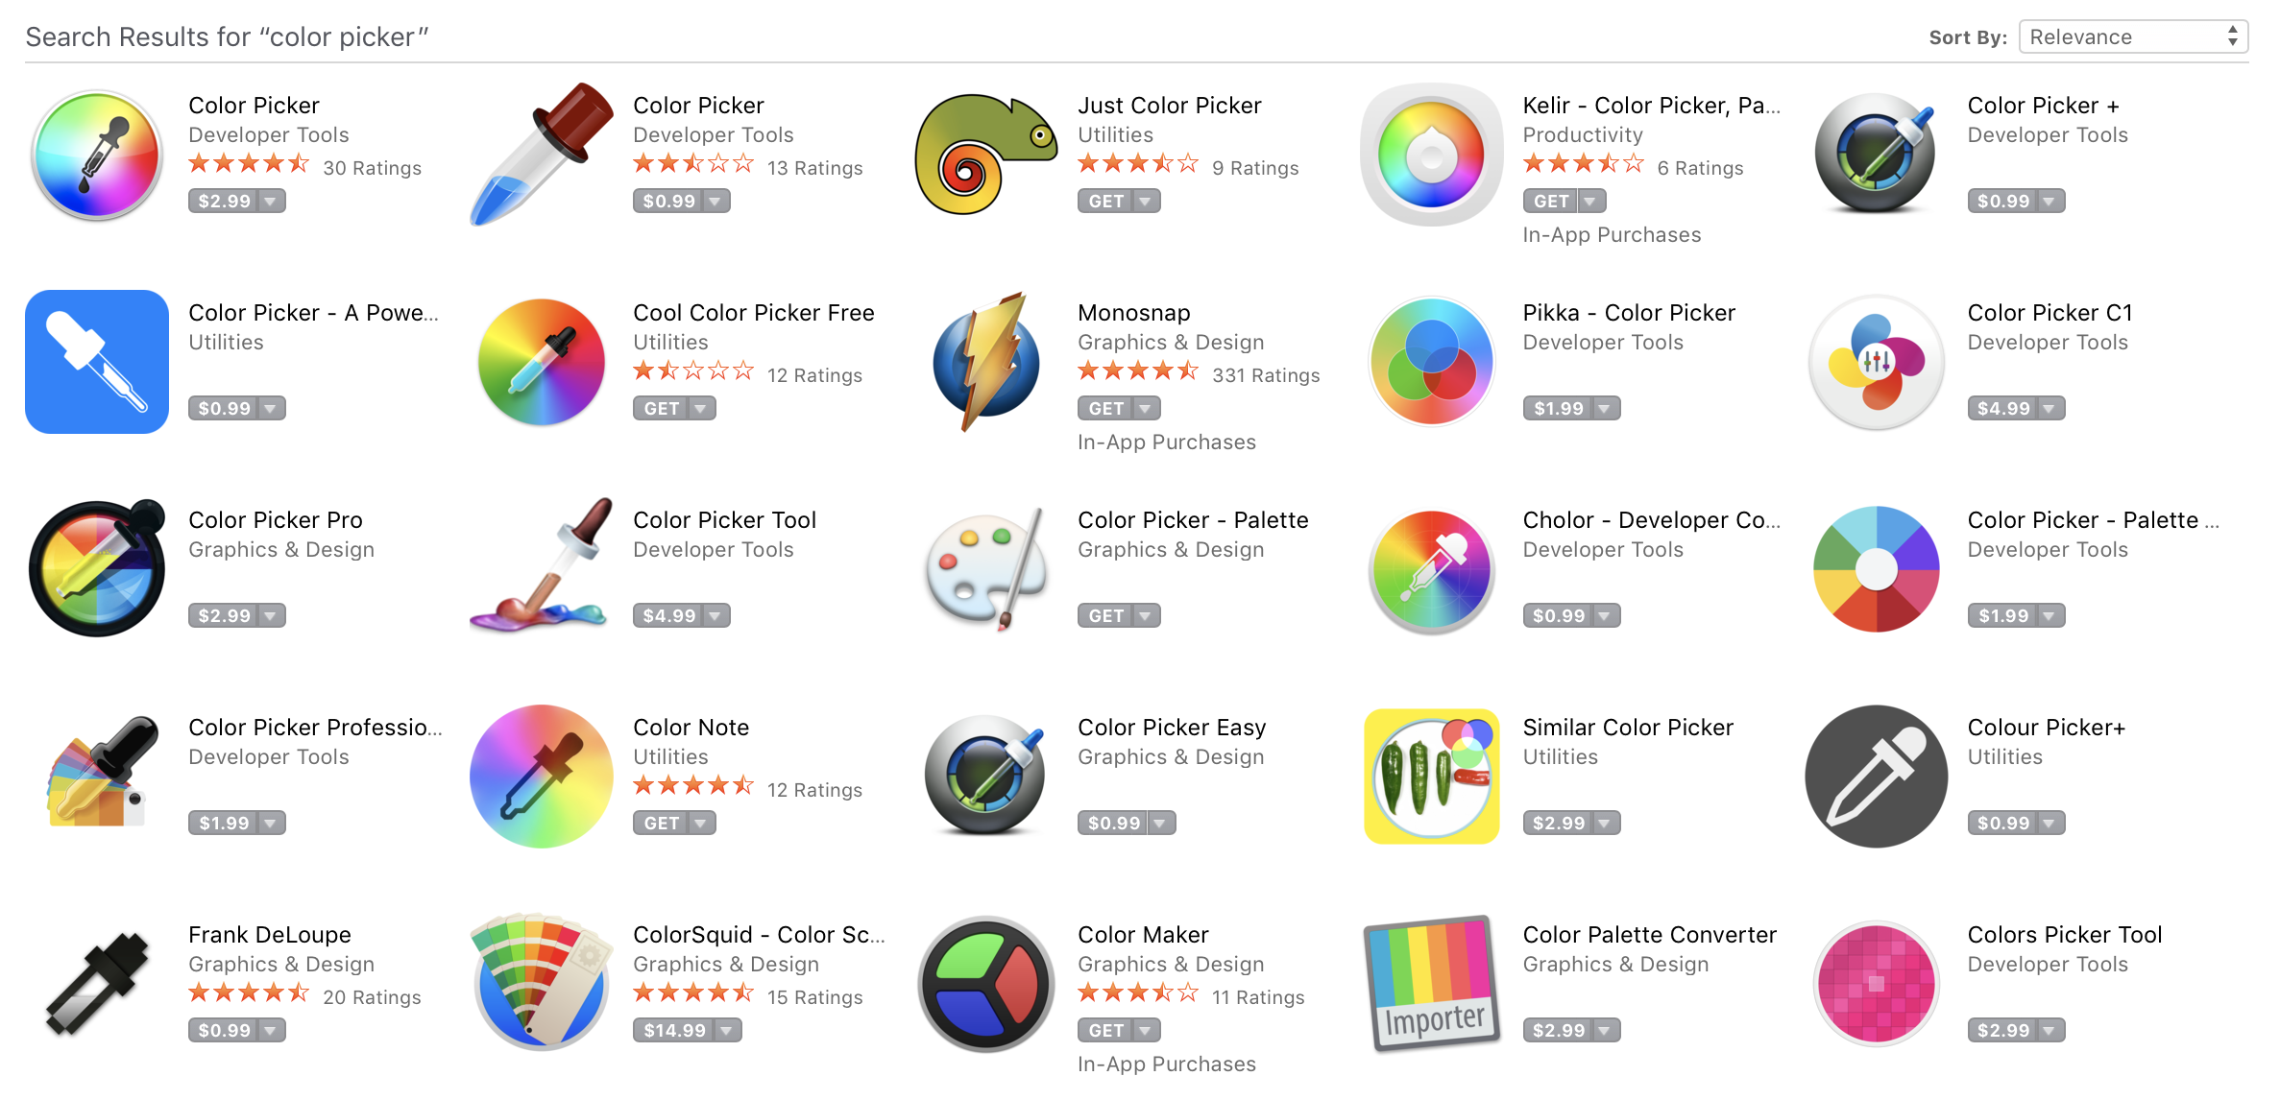Click the Color Note rainbow circle thumbnail
This screenshot has width=2280, height=1100.
[541, 776]
